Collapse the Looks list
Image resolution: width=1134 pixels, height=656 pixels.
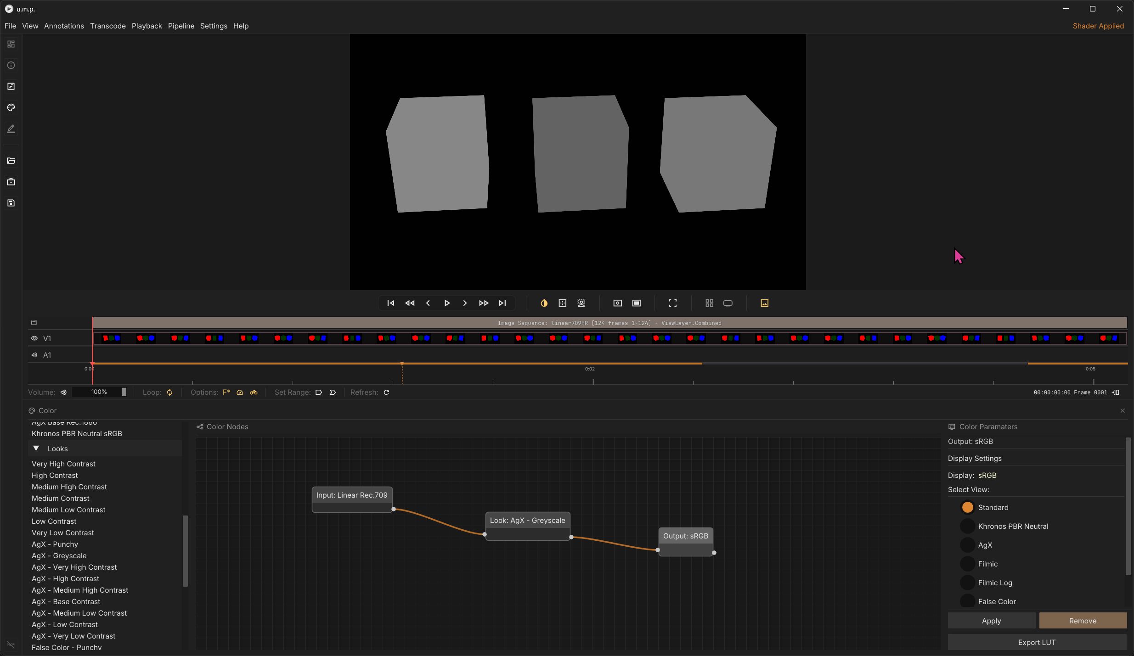pyautogui.click(x=36, y=449)
